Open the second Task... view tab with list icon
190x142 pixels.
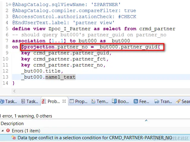click(30, 101)
